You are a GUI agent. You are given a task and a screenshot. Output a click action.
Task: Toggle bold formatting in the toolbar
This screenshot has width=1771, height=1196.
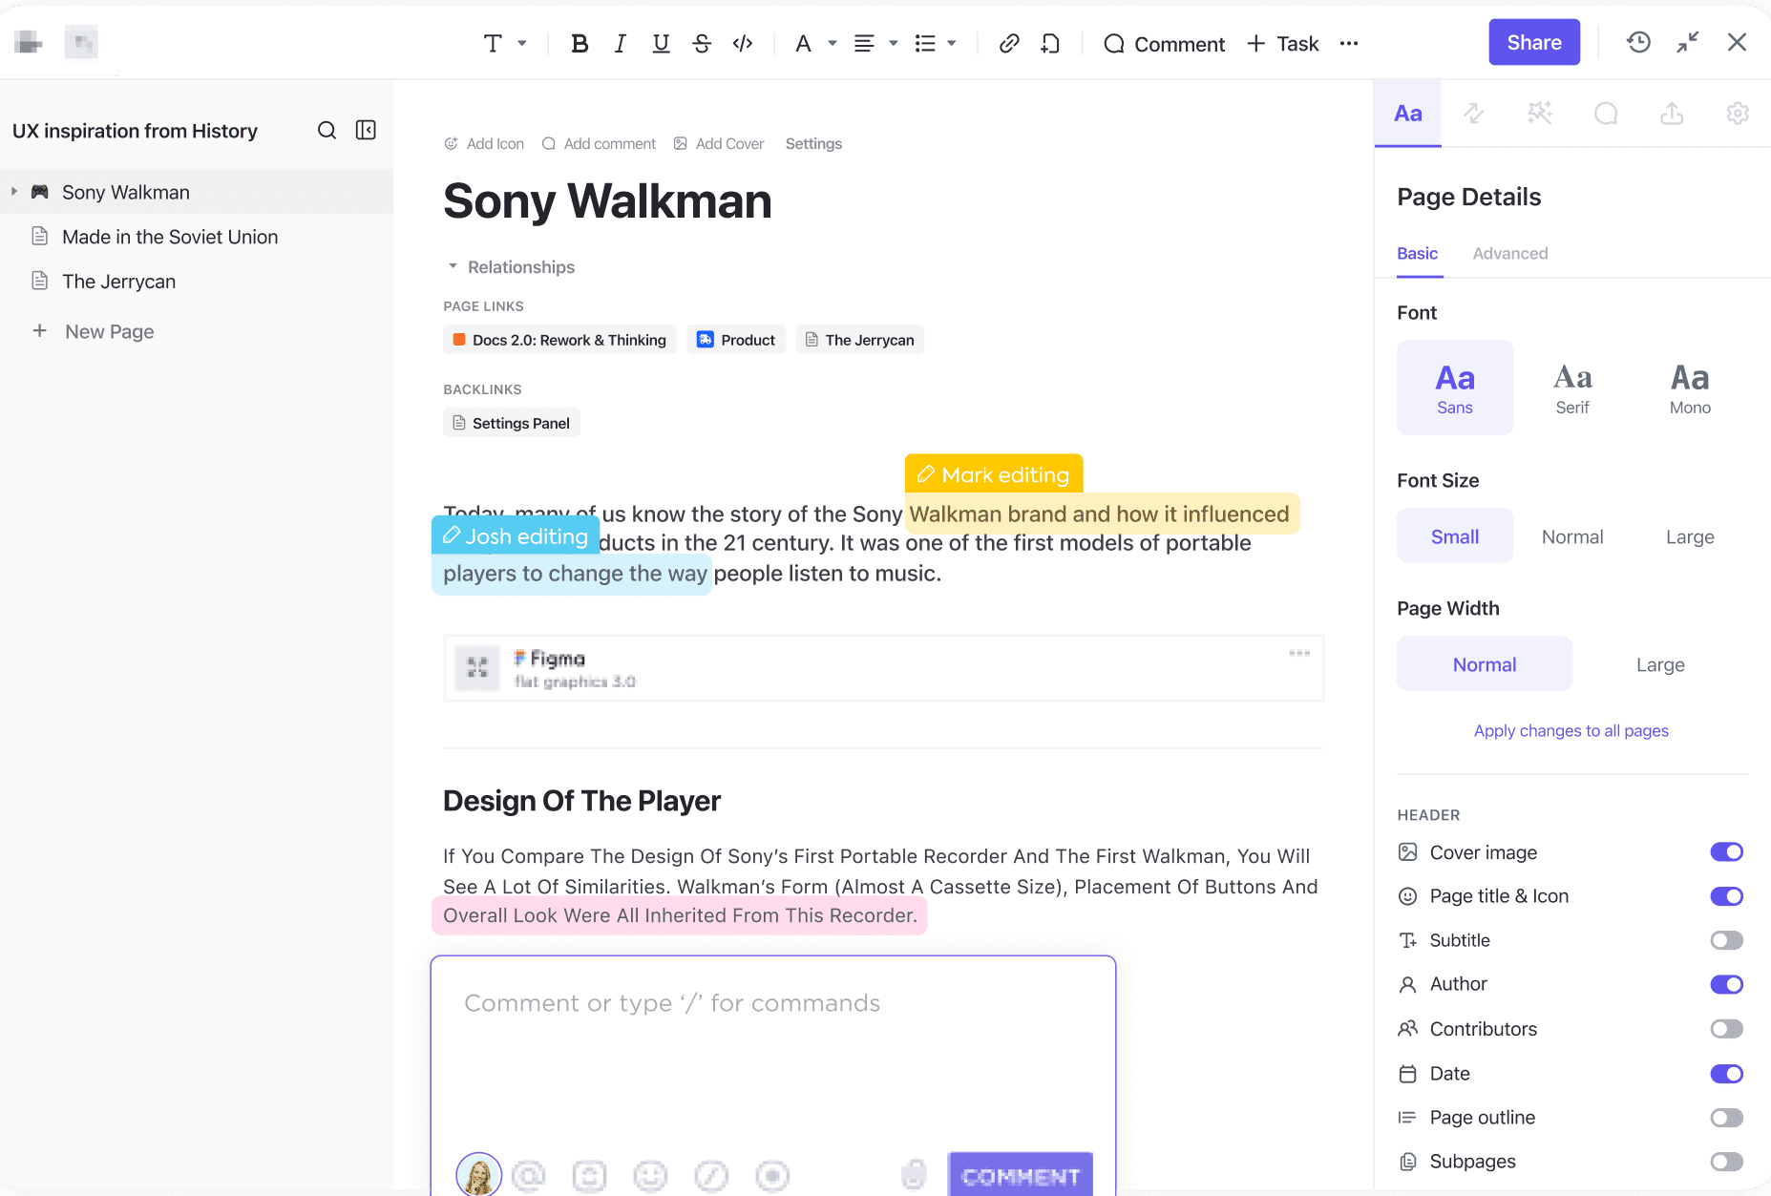coord(580,44)
